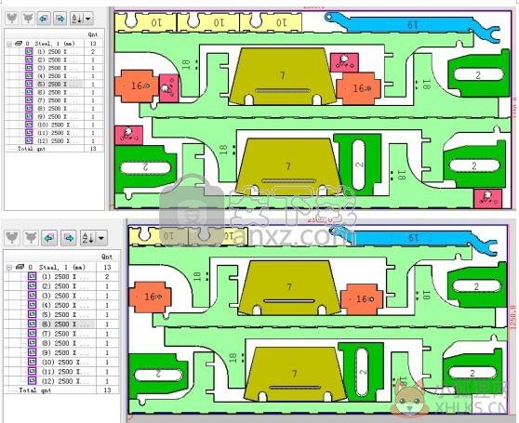Select the (10) 2500 sheet row in the upper list
519x423 pixels.
(x=54, y=125)
